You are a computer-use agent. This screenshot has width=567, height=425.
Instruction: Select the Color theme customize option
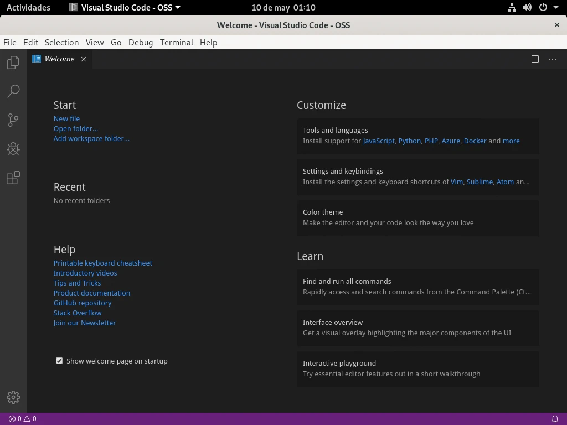tap(417, 217)
